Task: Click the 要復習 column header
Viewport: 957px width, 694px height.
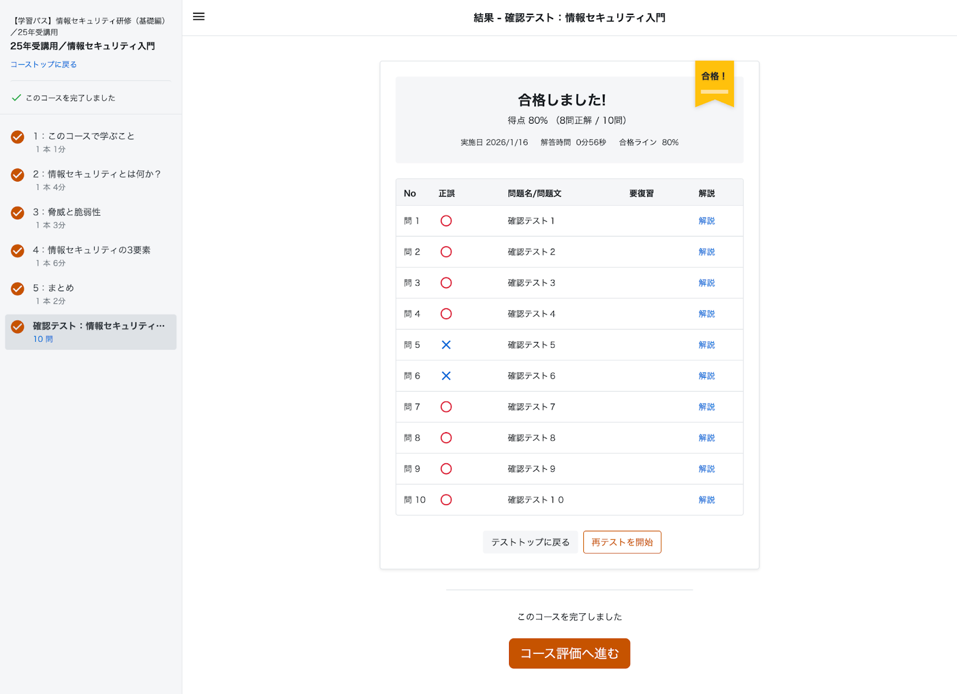Action: click(641, 194)
